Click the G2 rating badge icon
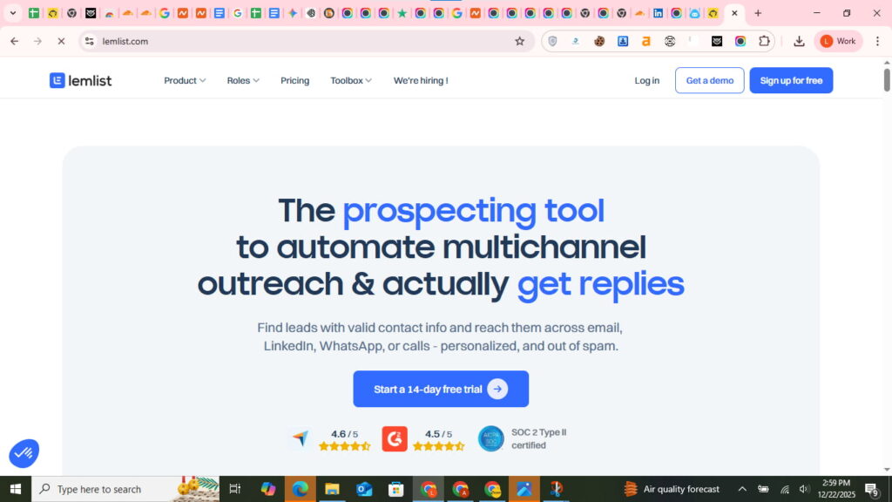The height and width of the screenshot is (502, 892). point(395,438)
